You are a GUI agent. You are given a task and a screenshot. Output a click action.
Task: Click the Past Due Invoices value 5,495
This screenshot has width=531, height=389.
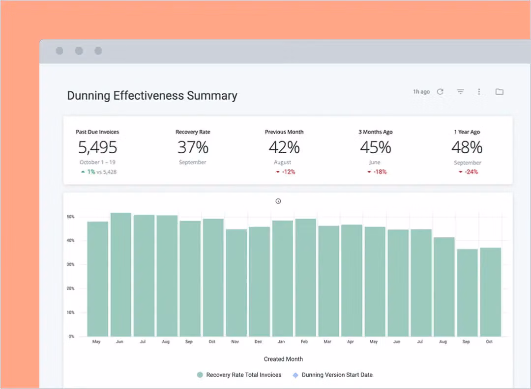(97, 147)
